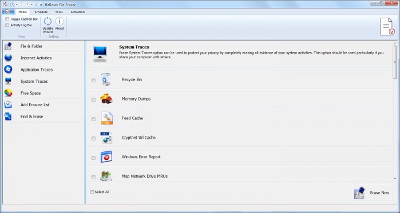Click the File & Folder sidebar icon
The height and width of the screenshot is (213, 400).
[8, 46]
